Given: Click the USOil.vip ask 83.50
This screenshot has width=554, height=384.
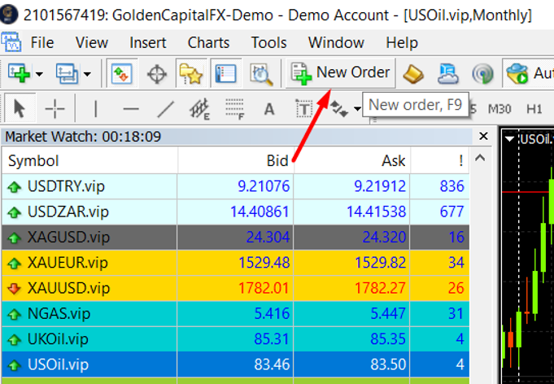Looking at the screenshot, I should 388,364.
